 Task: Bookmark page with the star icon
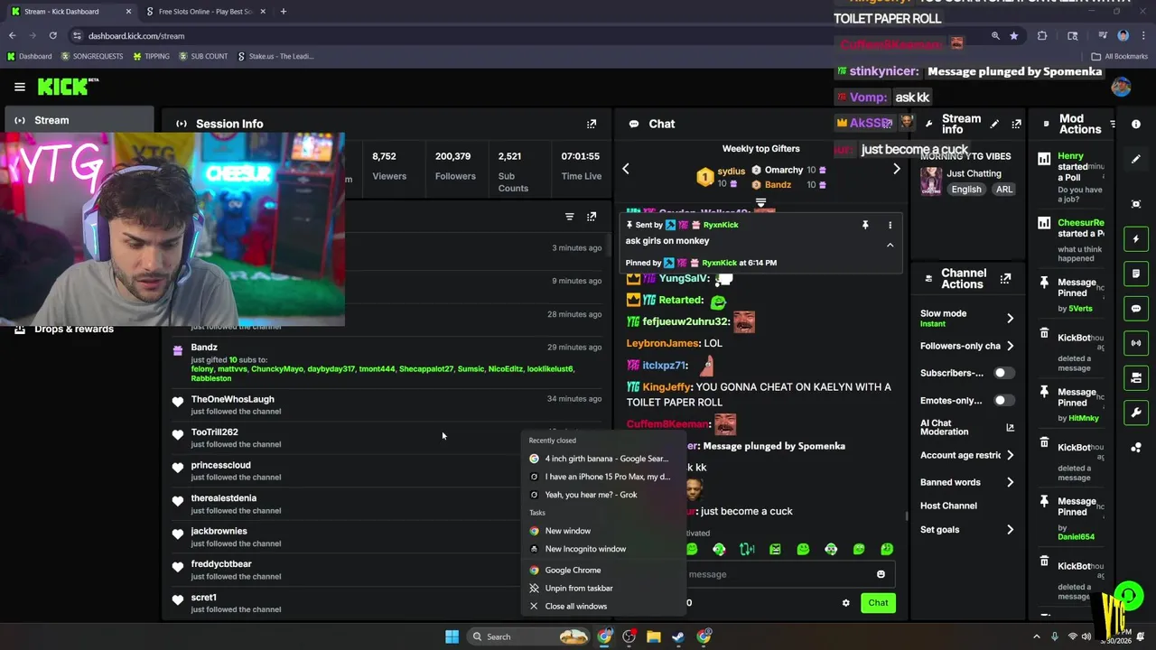point(1014,35)
